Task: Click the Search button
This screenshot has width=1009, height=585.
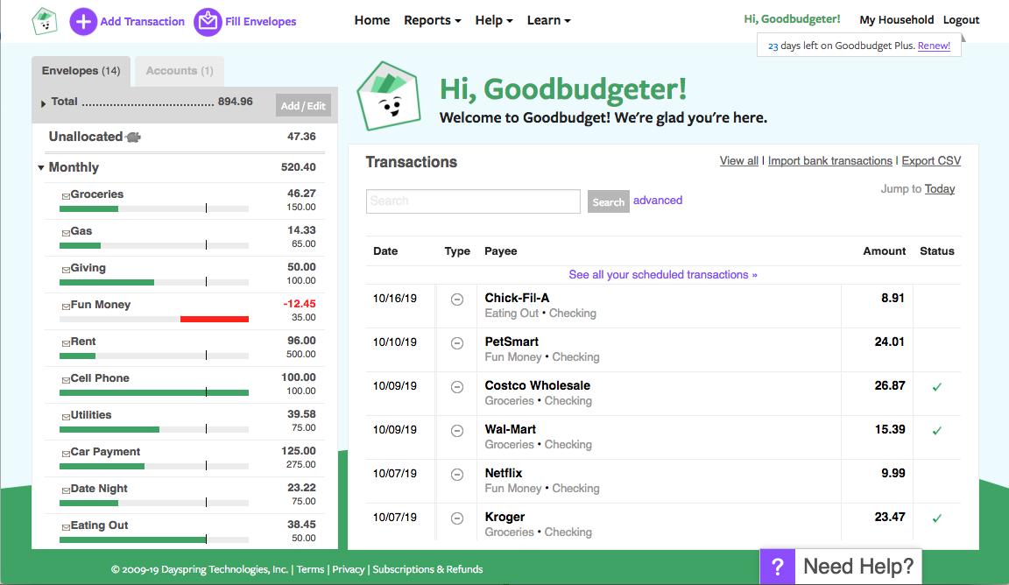Action: tap(608, 202)
